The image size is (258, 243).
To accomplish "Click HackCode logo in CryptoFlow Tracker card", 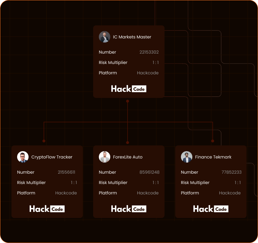I will (47, 209).
